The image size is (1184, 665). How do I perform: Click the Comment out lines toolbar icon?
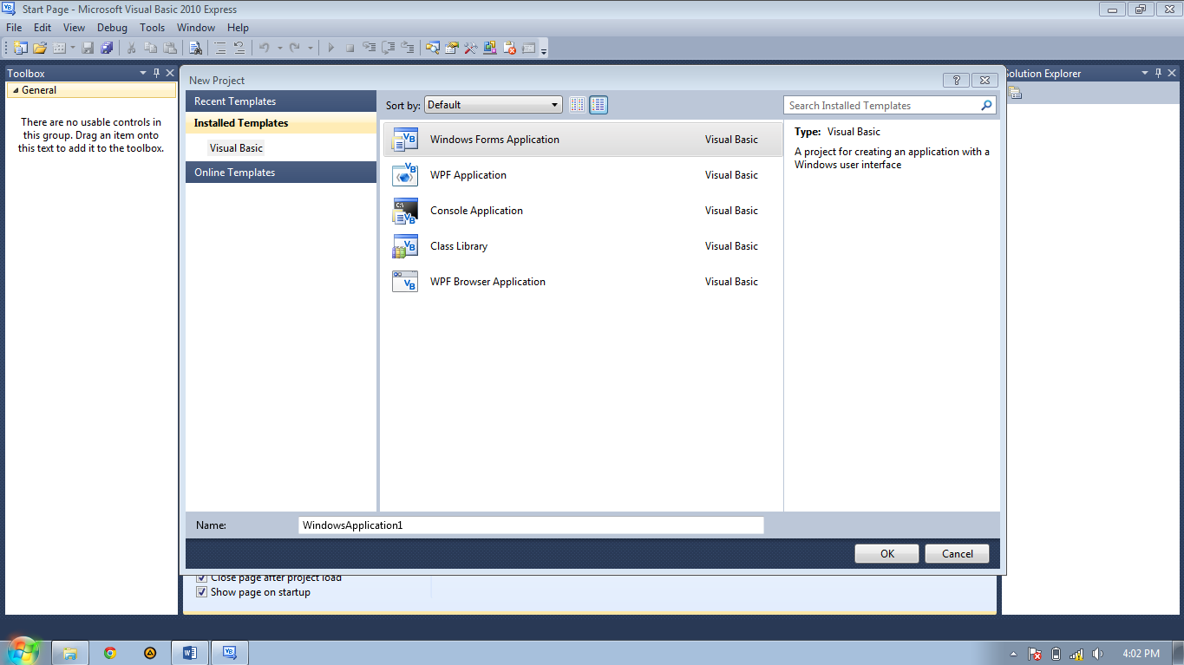click(219, 48)
